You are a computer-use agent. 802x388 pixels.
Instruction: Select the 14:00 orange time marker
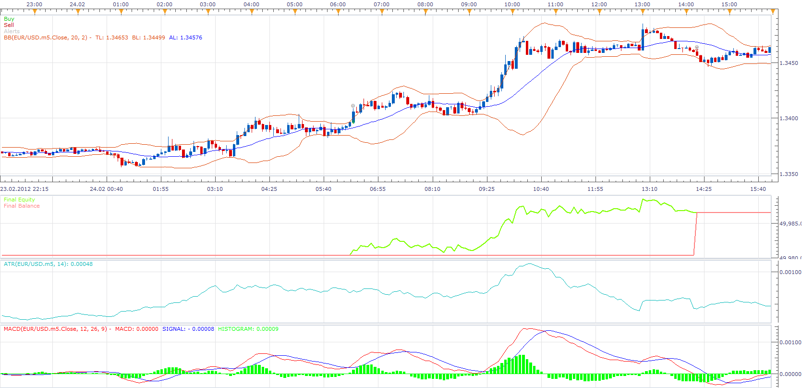[686, 12]
